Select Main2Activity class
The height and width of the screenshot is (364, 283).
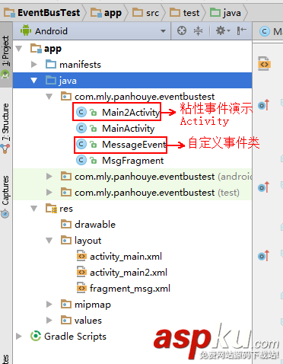131,112
